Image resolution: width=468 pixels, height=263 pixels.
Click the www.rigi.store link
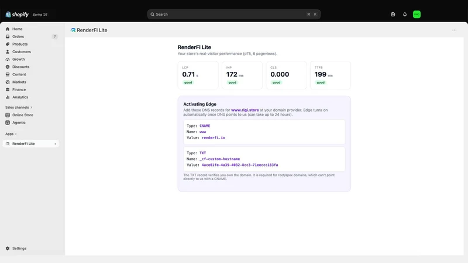tap(245, 110)
